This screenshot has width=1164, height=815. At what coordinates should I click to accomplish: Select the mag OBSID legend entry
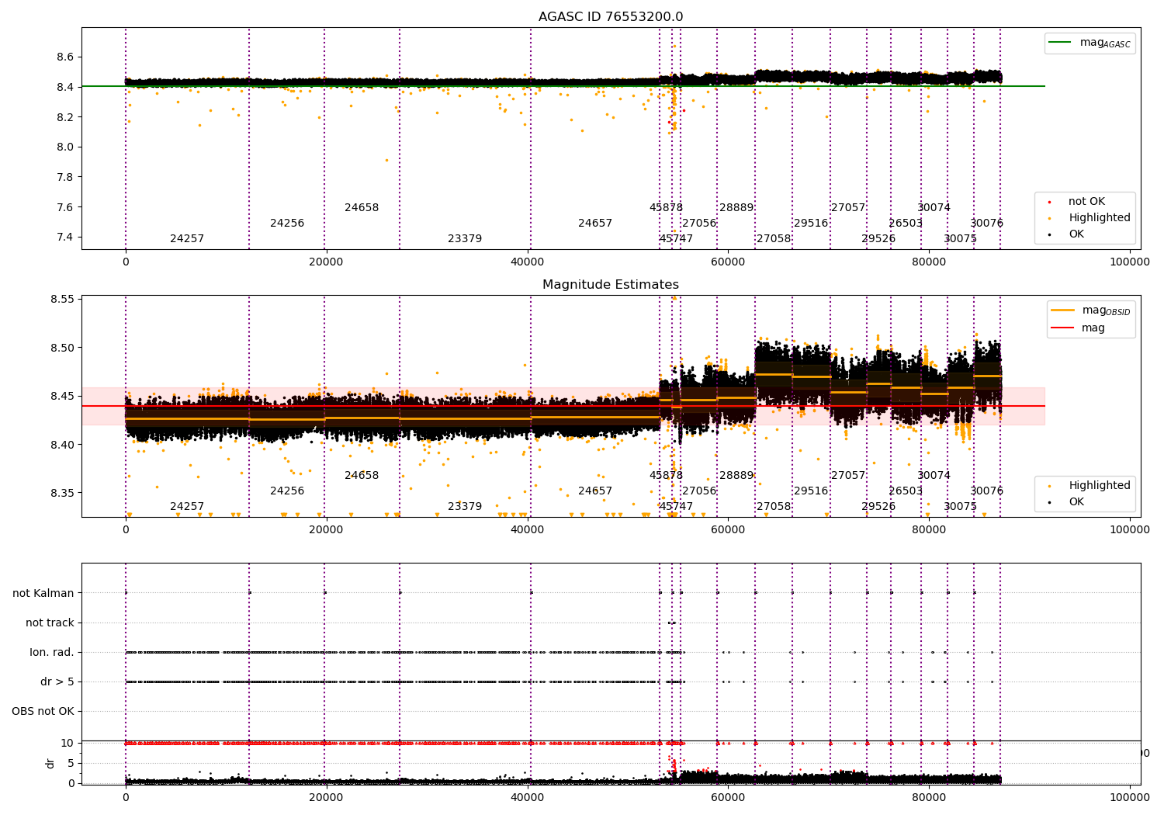pos(1090,310)
